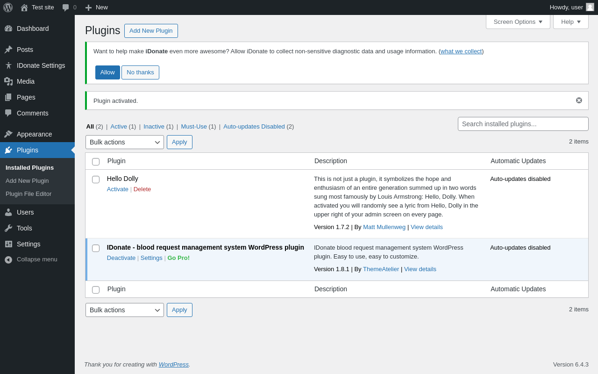The width and height of the screenshot is (598, 374).
Task: Click the WordPress logo in admin bar
Action: tap(8, 7)
